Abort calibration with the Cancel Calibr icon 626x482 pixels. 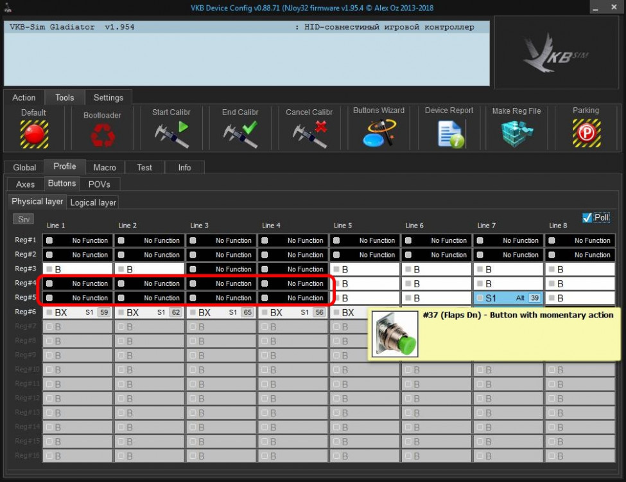coord(310,134)
